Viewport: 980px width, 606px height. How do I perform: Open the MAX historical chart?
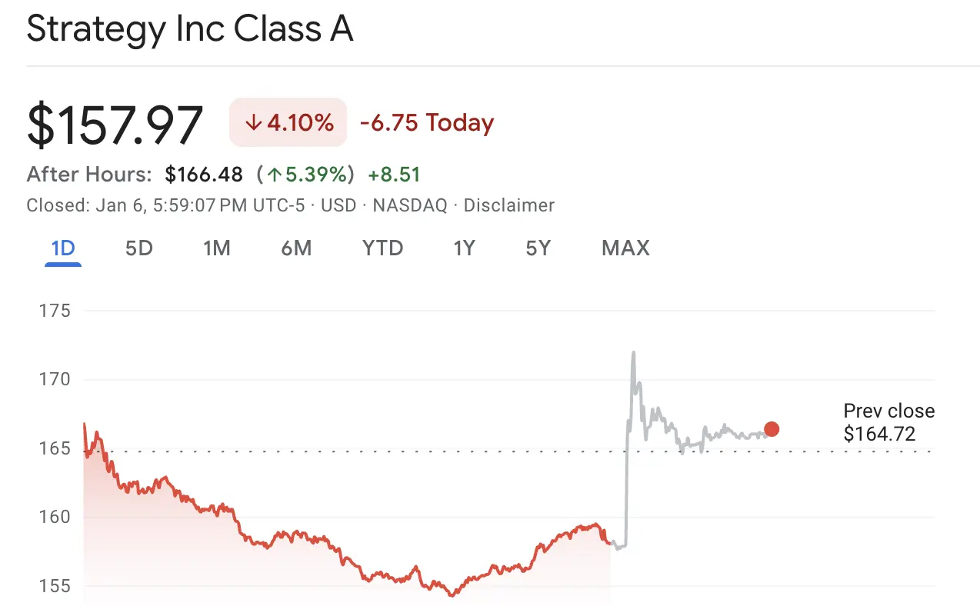click(625, 248)
